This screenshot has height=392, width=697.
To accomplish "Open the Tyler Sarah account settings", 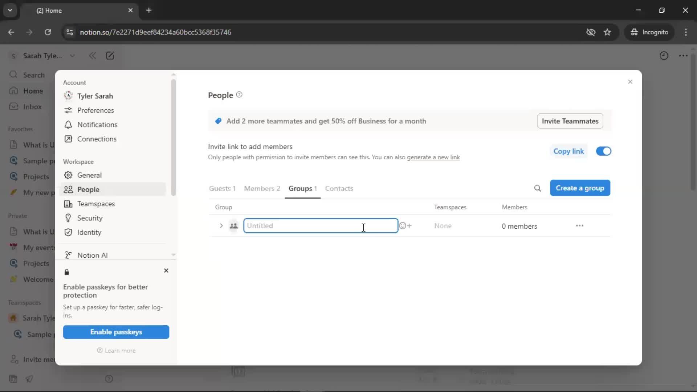I will coord(114,96).
